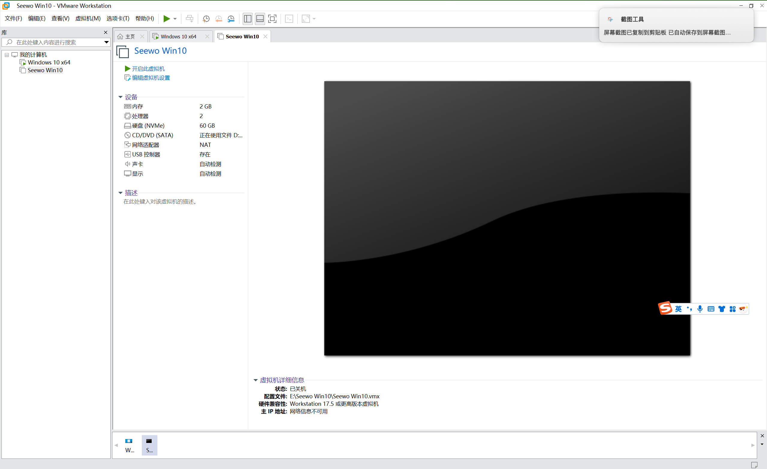
Task: Click the green power on toolbar button
Action: coord(167,19)
